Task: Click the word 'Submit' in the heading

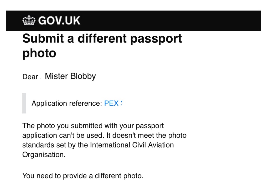Action: click(43, 38)
